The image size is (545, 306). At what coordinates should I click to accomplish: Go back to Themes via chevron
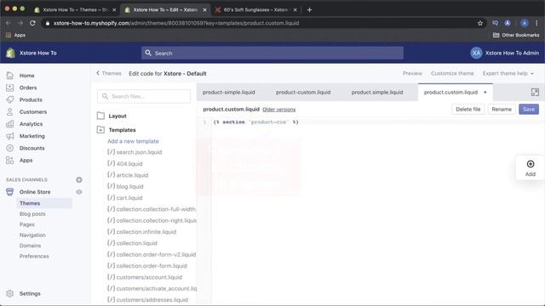tap(98, 73)
